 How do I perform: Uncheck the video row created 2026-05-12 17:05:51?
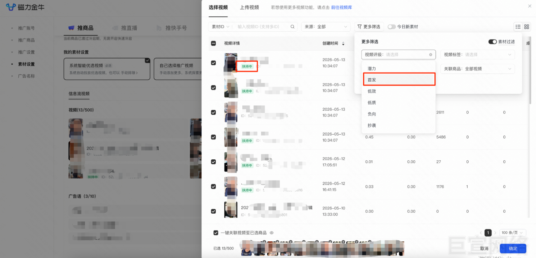[x=214, y=162]
